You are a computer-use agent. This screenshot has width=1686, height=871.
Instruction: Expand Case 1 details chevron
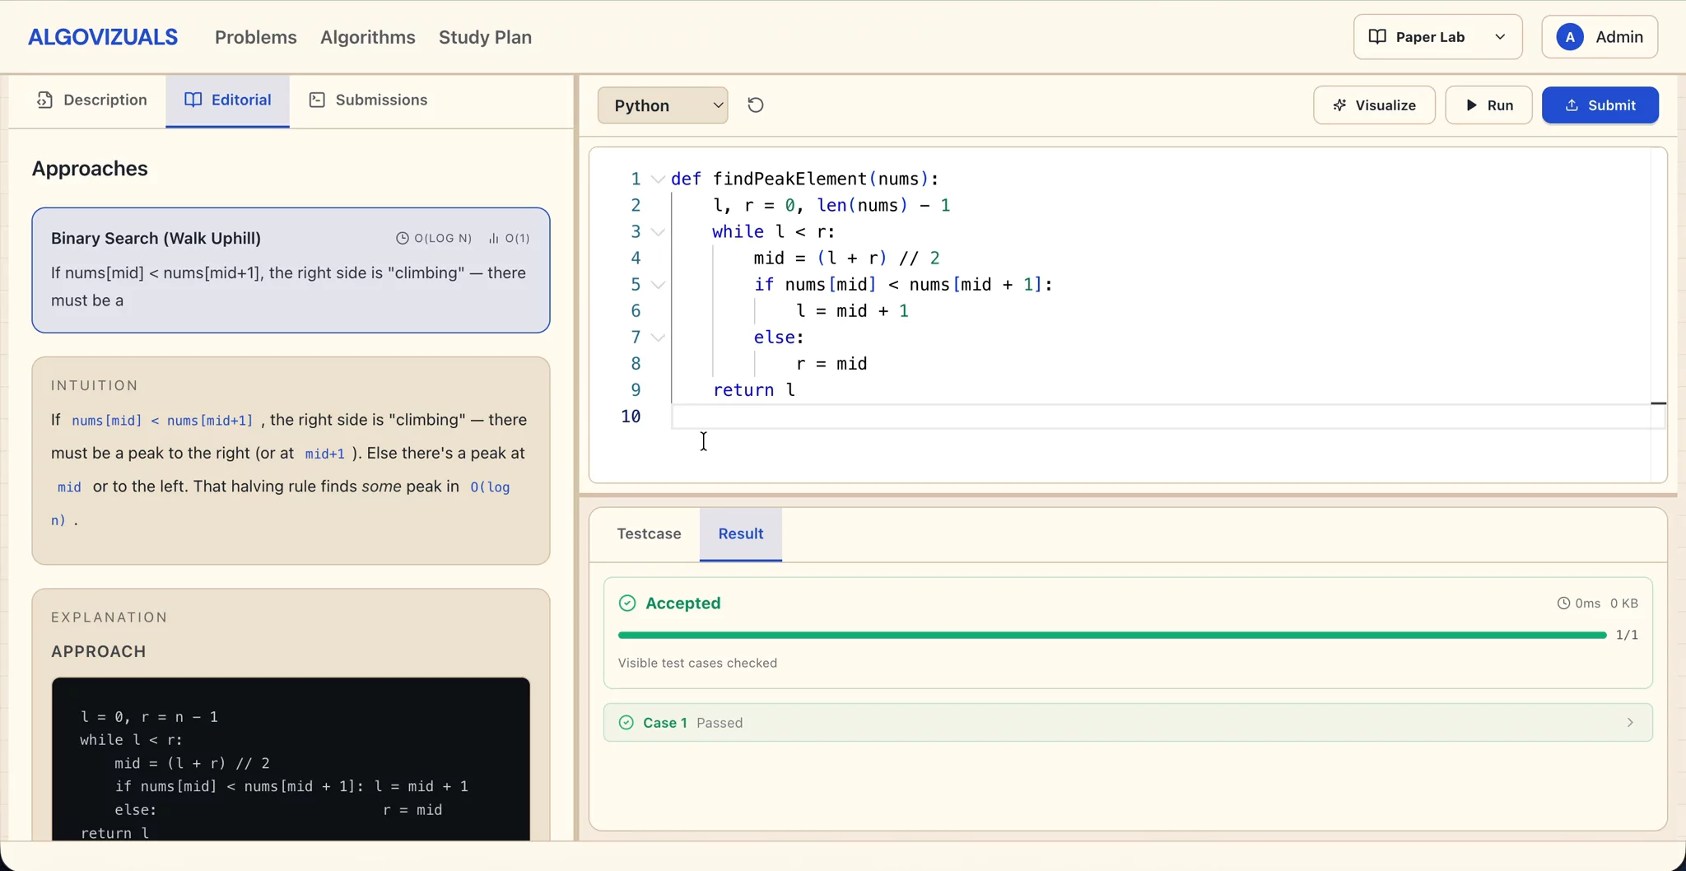click(x=1630, y=723)
